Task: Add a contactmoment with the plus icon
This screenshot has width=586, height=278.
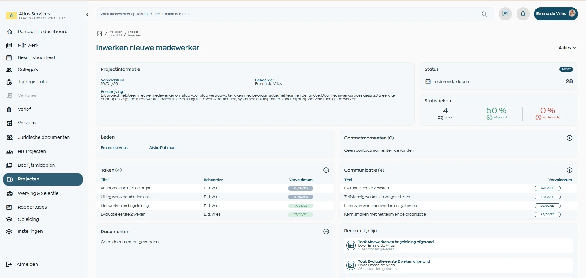Action: (569, 138)
